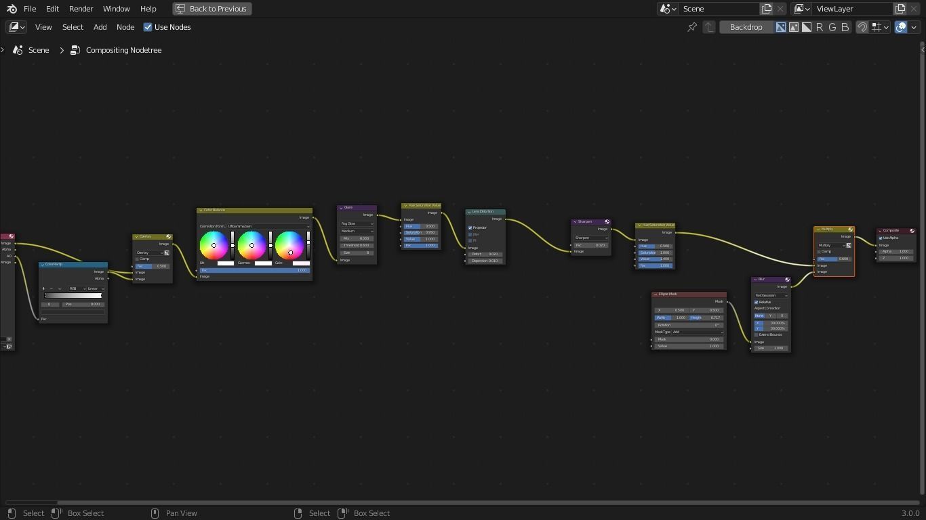The width and height of the screenshot is (926, 520).
Task: Open the Select menu in node editor
Action: coord(73,27)
